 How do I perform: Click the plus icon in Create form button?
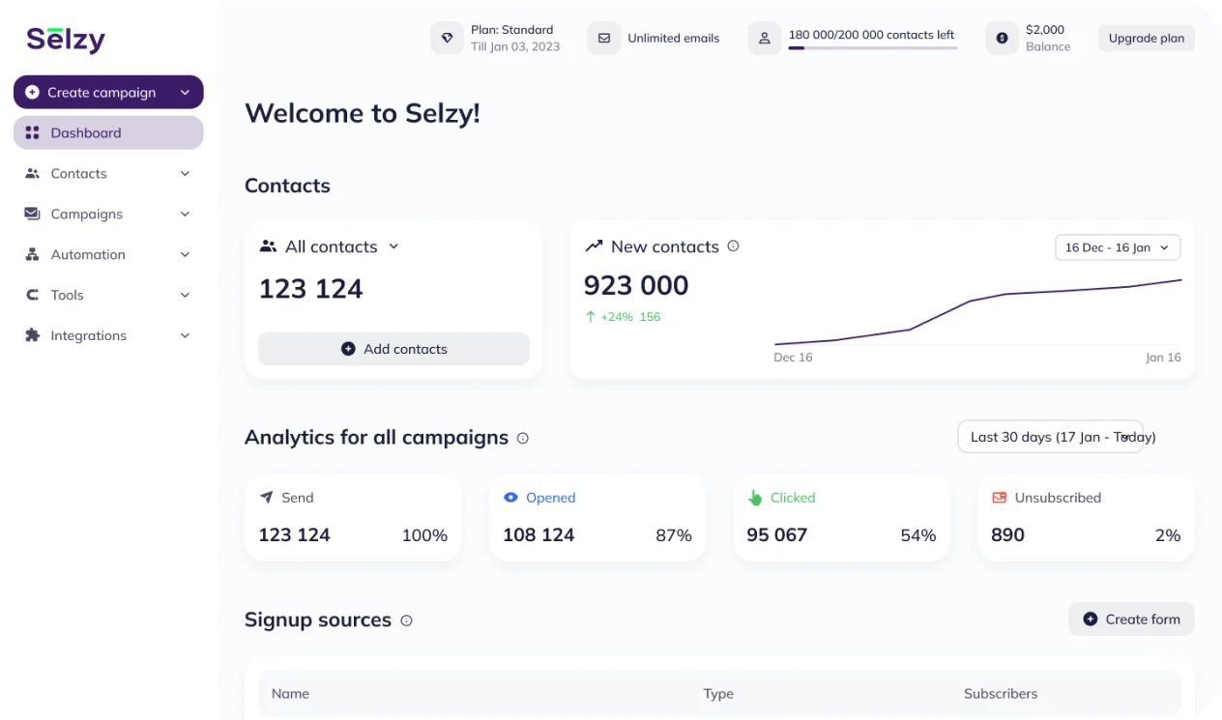coord(1090,619)
